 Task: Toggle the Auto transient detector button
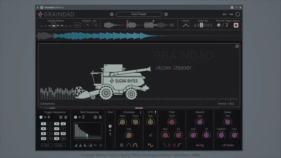point(77,25)
